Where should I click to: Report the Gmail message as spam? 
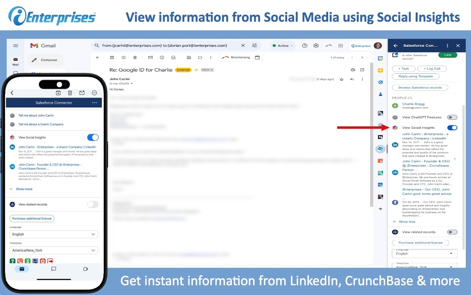123,58
